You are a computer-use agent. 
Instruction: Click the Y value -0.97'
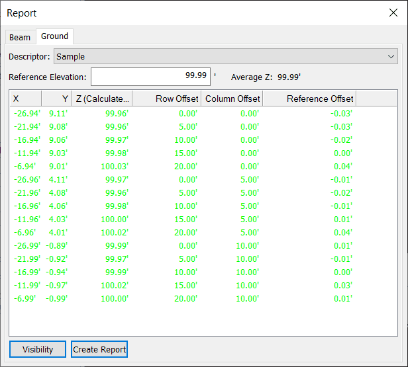57,286
